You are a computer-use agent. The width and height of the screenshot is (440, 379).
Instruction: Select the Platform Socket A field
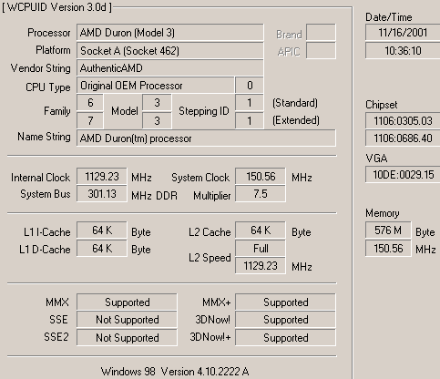pyautogui.click(x=170, y=50)
